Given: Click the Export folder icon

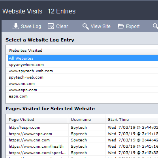Looking at the screenshot, I should click(x=121, y=26).
